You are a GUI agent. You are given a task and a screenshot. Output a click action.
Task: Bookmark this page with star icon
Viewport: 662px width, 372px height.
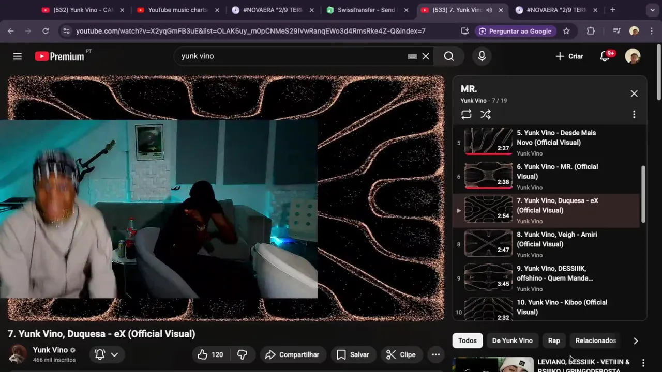(x=566, y=31)
